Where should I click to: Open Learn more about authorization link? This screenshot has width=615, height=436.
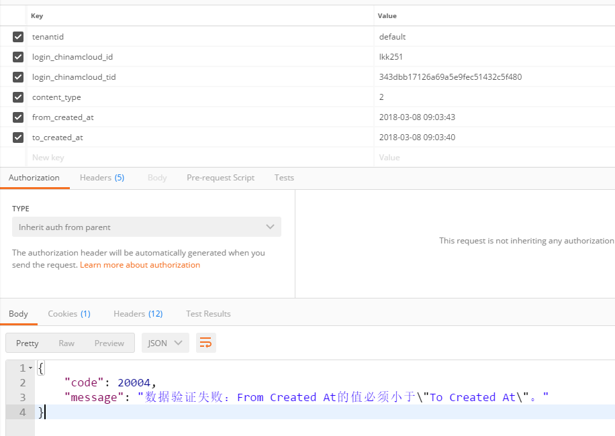[140, 265]
